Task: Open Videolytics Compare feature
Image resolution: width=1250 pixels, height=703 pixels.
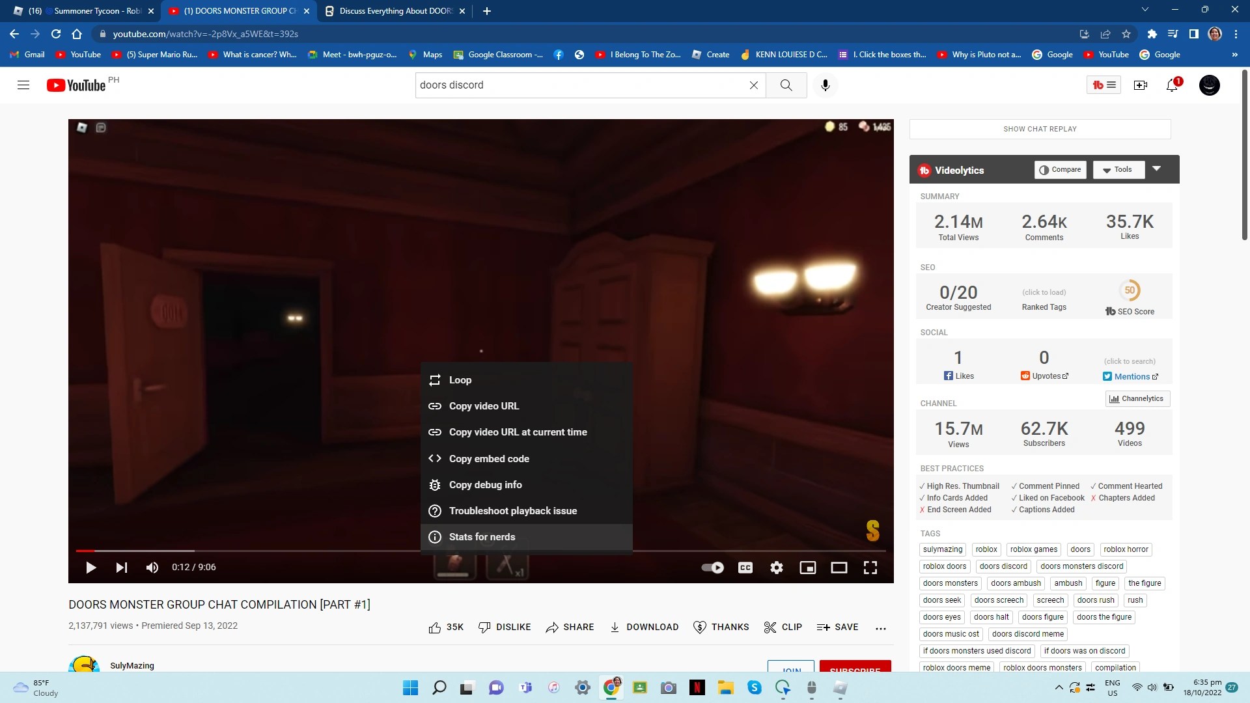Action: click(x=1060, y=169)
